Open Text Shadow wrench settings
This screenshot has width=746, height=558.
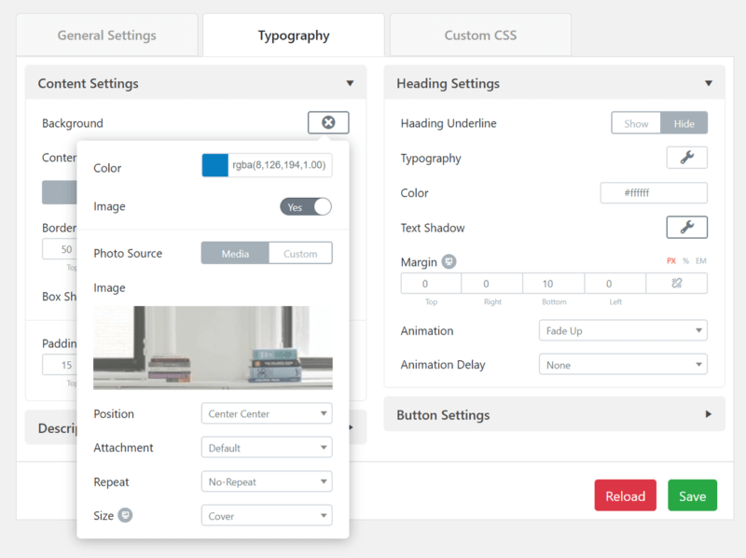(686, 228)
